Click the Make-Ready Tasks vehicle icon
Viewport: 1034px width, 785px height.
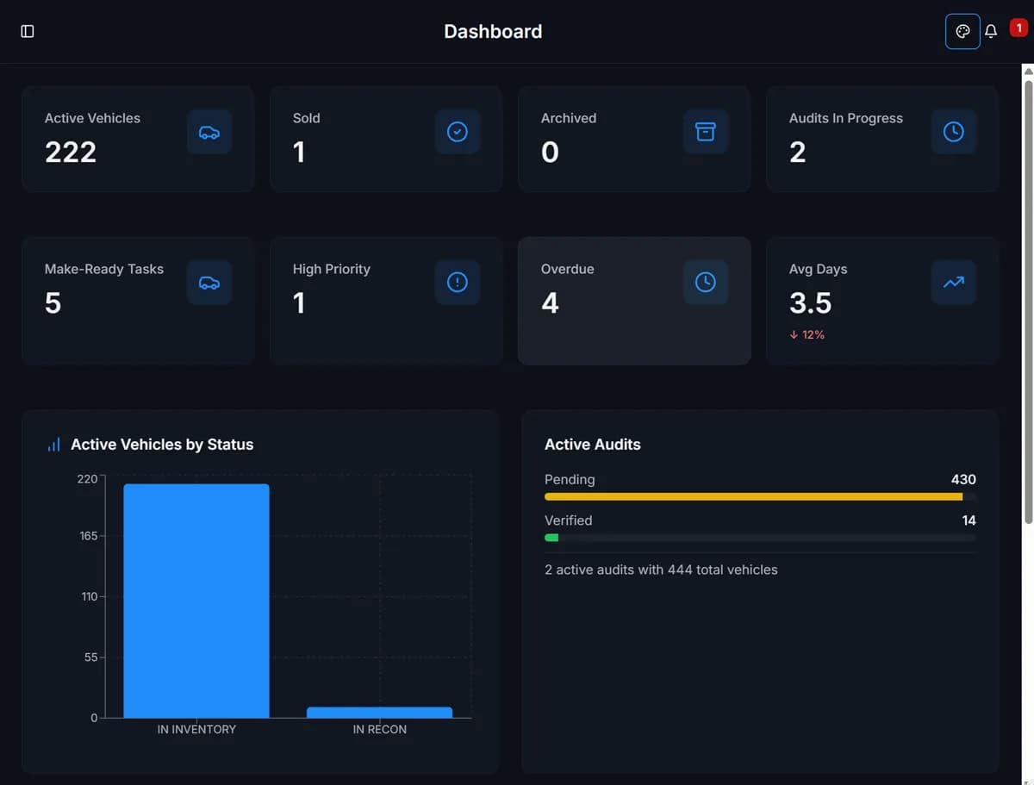coord(209,282)
